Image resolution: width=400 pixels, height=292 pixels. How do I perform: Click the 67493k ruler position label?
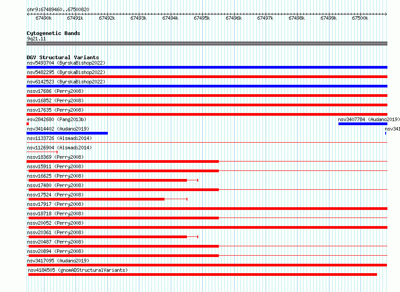point(138,18)
